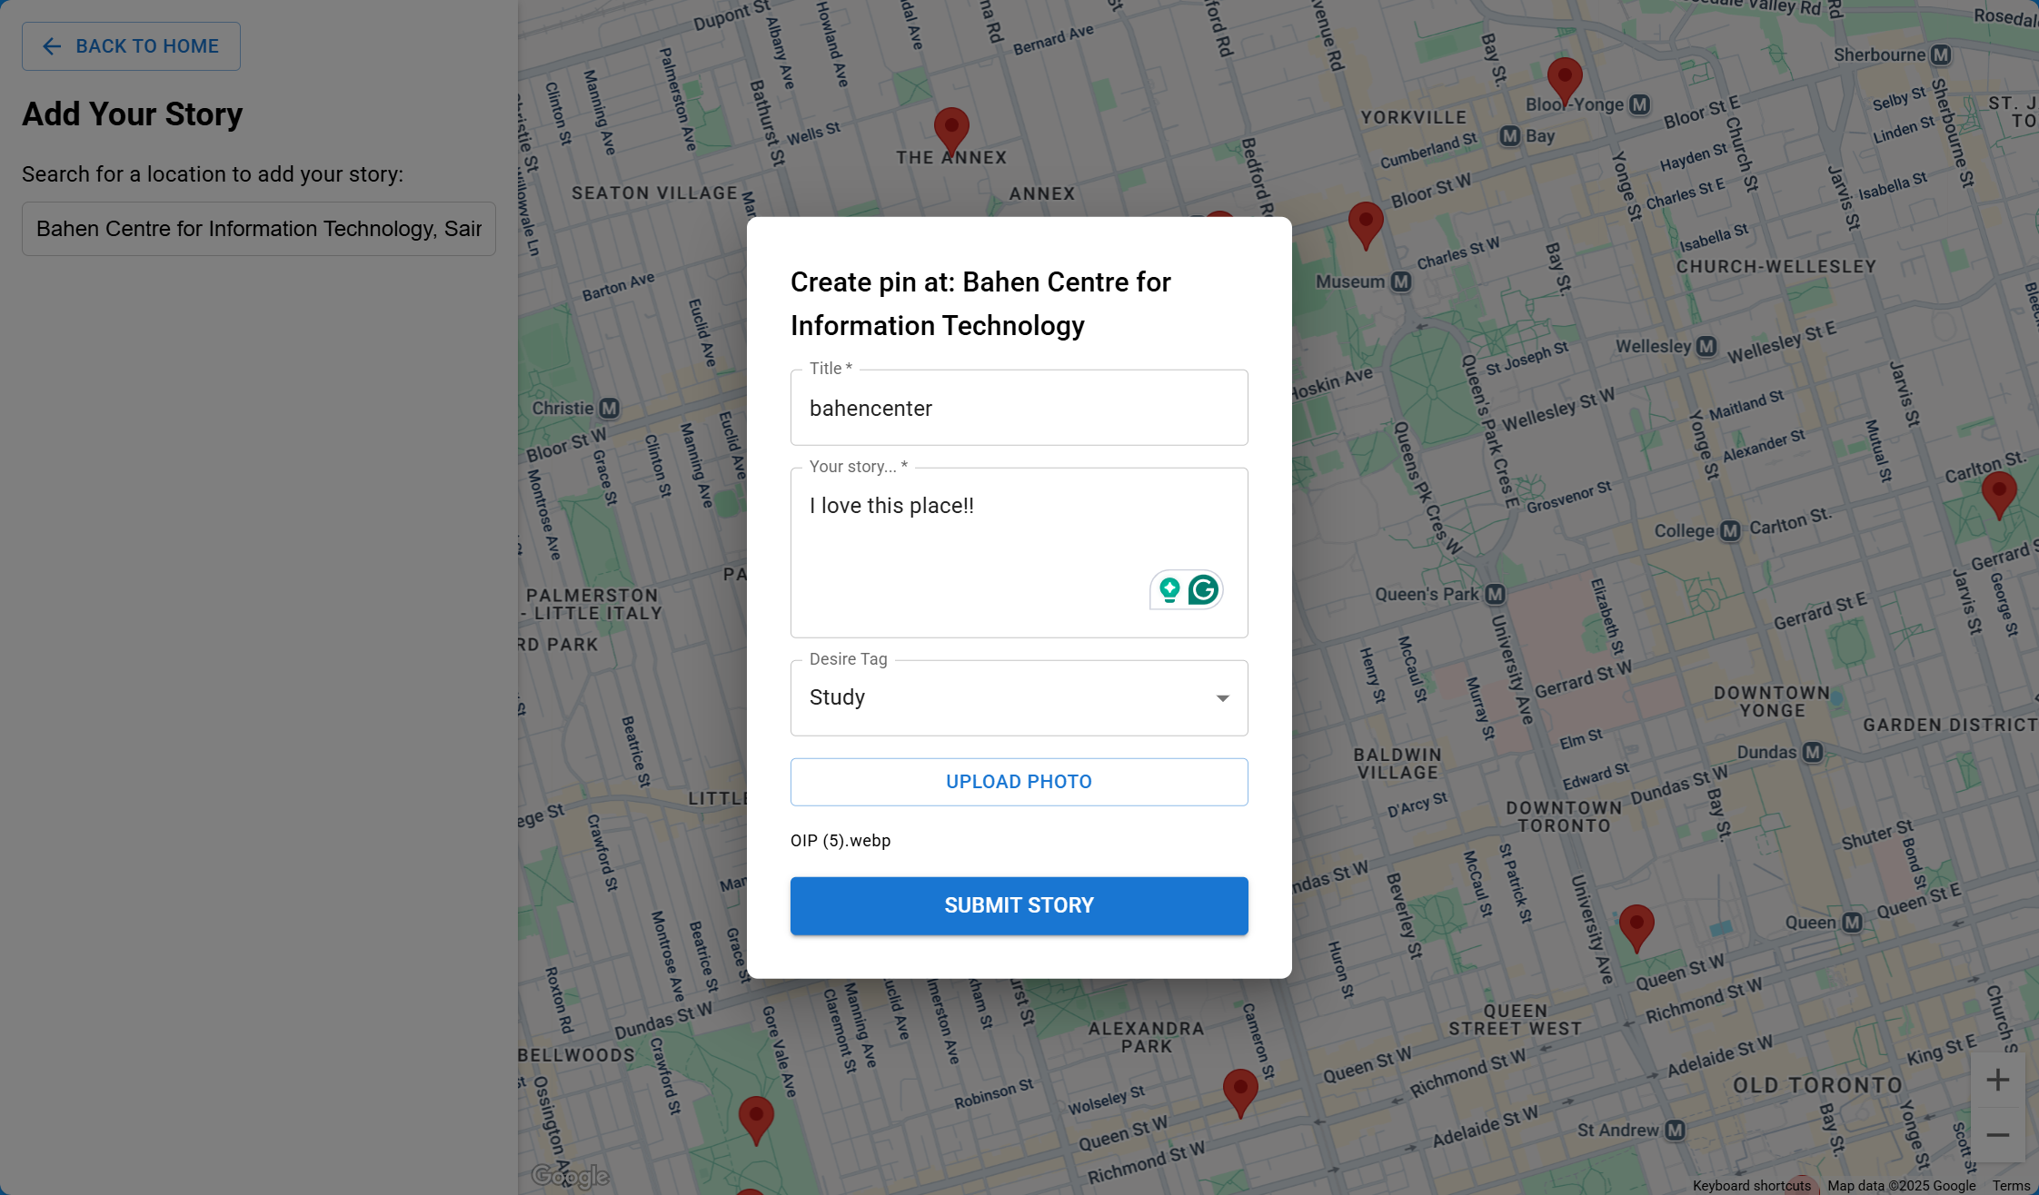Click the red pin near Museum station
This screenshot has height=1195, width=2039.
(1366, 222)
